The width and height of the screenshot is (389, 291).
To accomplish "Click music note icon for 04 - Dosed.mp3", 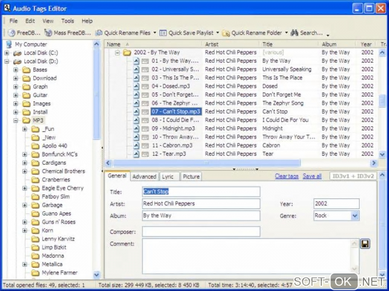I will click(136, 86).
